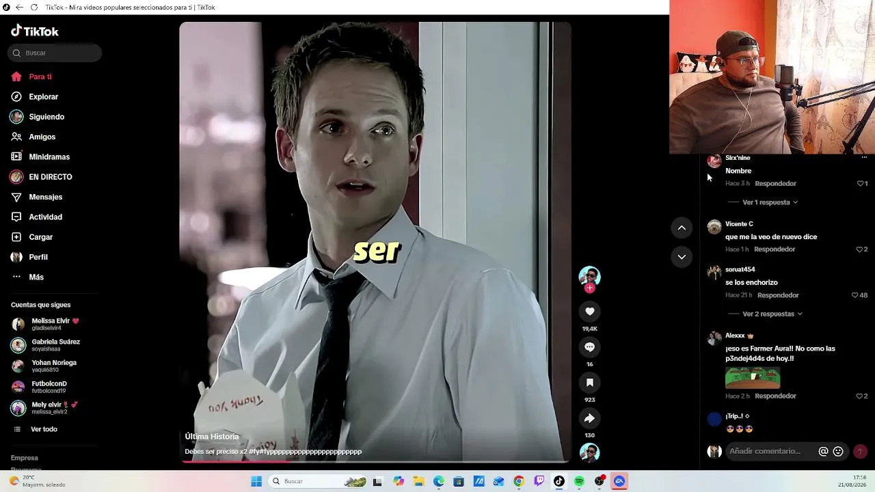Open Google Chrome from the taskbar
This screenshot has height=492, width=875.
(519, 481)
